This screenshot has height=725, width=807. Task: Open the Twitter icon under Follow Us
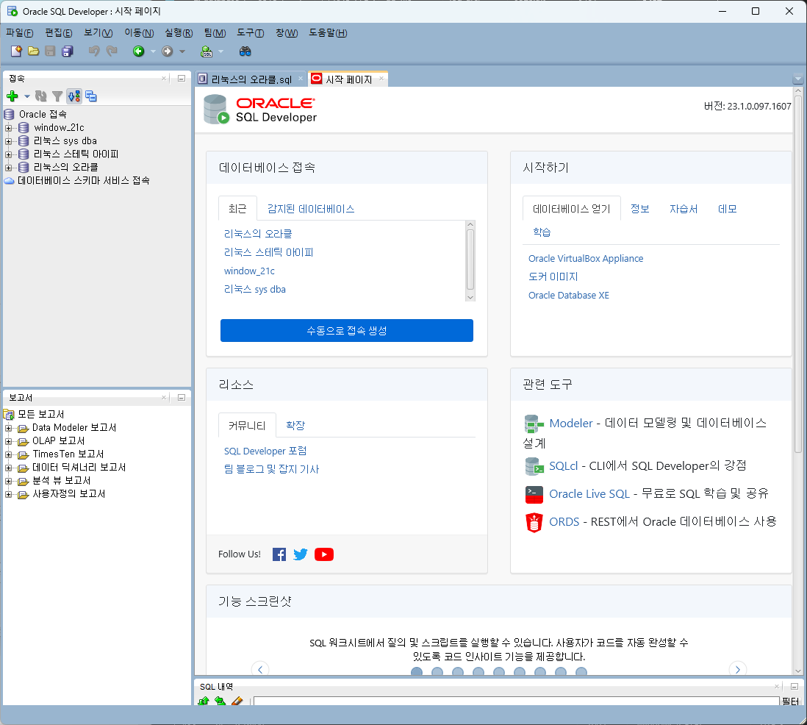pos(301,554)
